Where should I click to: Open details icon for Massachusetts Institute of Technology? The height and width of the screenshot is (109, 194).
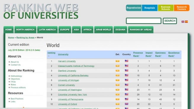(x=117, y=66)
